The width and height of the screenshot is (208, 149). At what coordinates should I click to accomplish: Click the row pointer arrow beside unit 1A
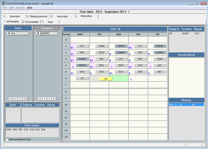[x=9, y=33]
